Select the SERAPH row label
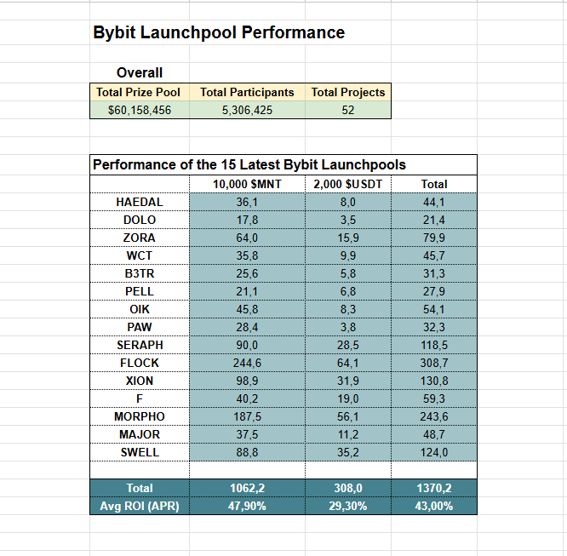 click(140, 345)
